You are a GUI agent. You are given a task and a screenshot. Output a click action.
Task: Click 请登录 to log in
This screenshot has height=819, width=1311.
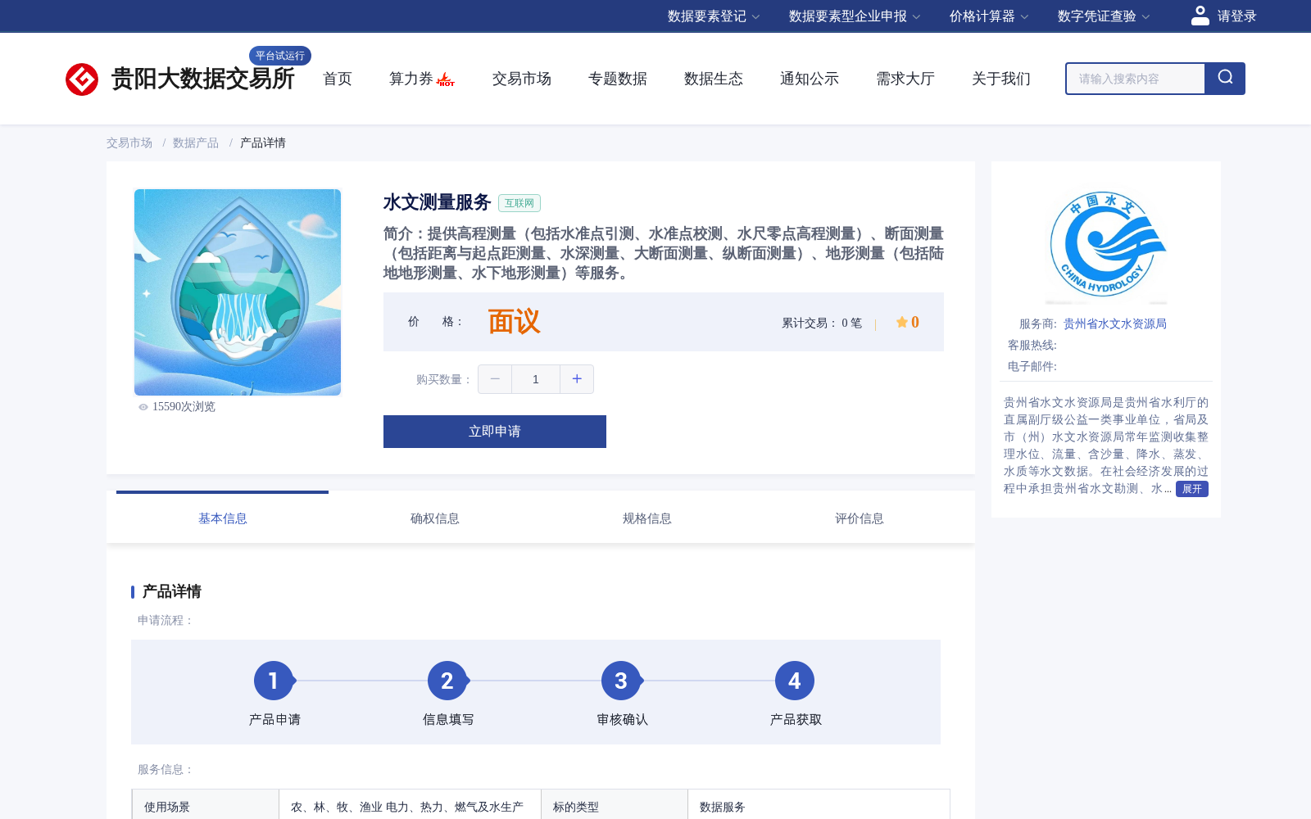click(1236, 16)
